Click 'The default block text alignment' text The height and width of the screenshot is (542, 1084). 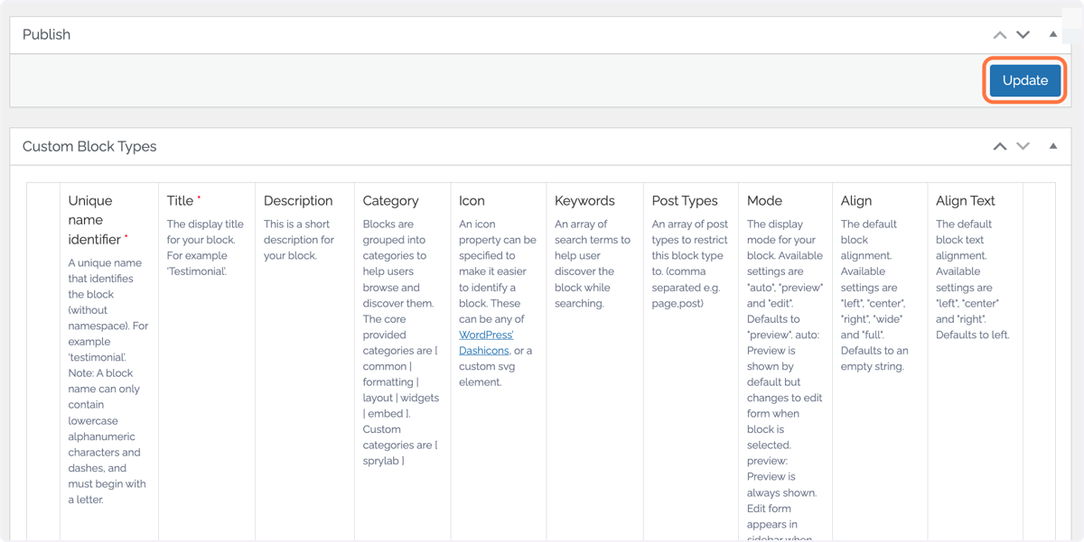point(973,280)
